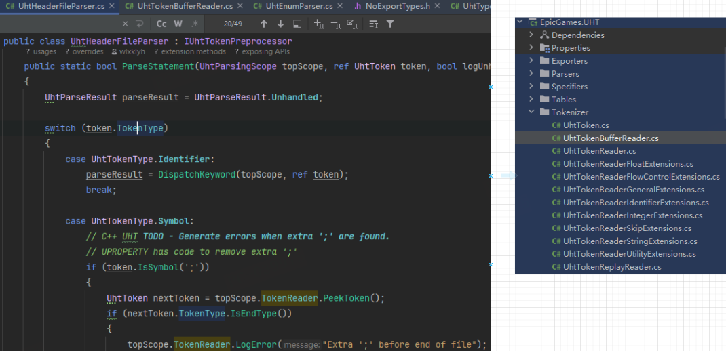Select the Dependencies icon in tree

(544, 35)
